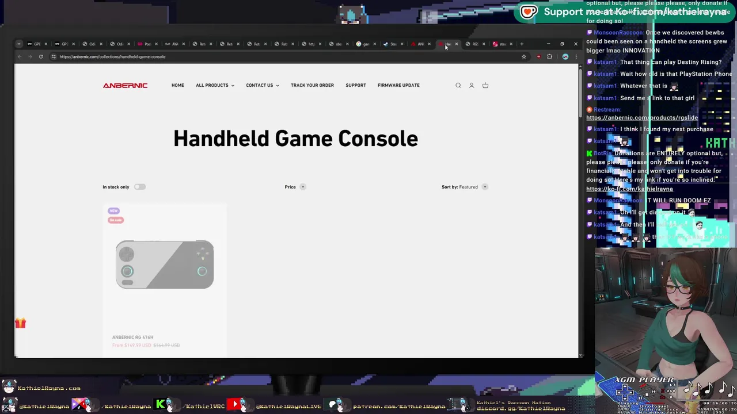Screen dimensions: 737x414
Task: Open the ko-fi.com/kathielrayna chat link
Action: pos(629,189)
